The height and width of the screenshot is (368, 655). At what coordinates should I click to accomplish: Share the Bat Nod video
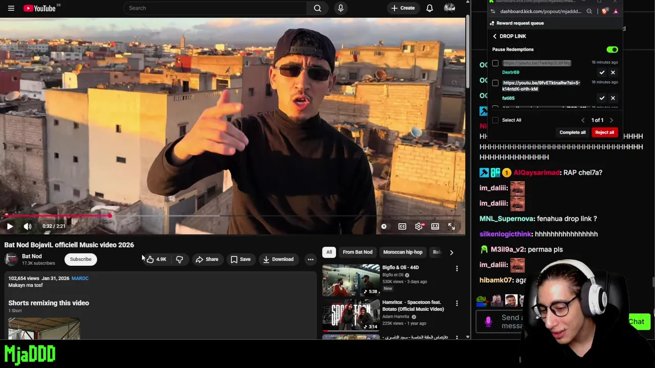(207, 259)
